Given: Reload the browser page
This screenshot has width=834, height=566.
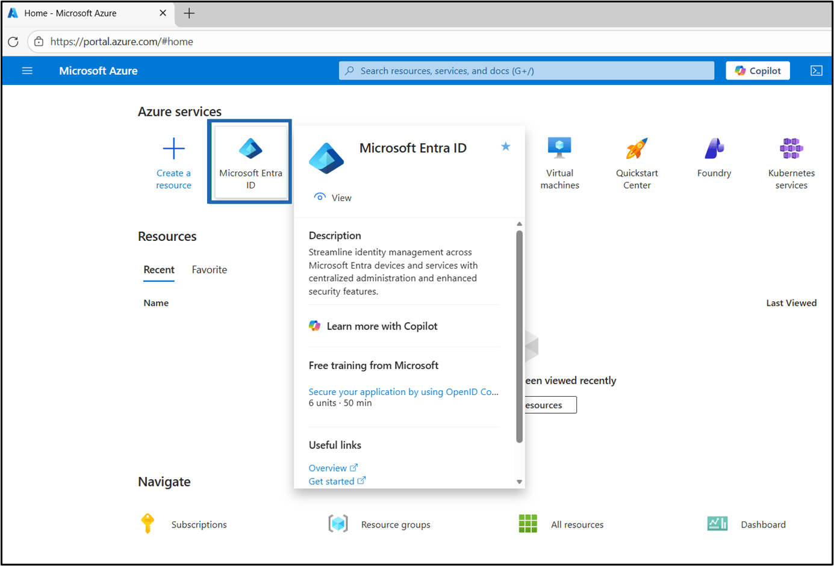Looking at the screenshot, I should tap(13, 42).
